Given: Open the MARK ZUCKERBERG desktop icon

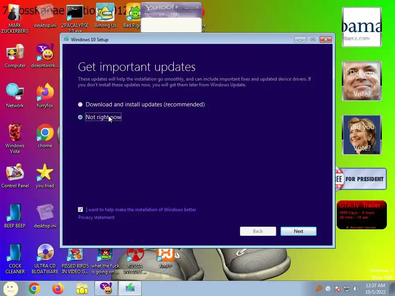Looking at the screenshot, I should 15,19.
